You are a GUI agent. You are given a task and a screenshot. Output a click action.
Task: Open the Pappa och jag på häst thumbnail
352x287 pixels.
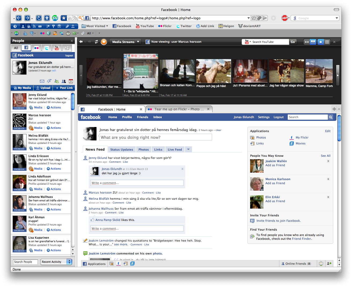(x=213, y=71)
